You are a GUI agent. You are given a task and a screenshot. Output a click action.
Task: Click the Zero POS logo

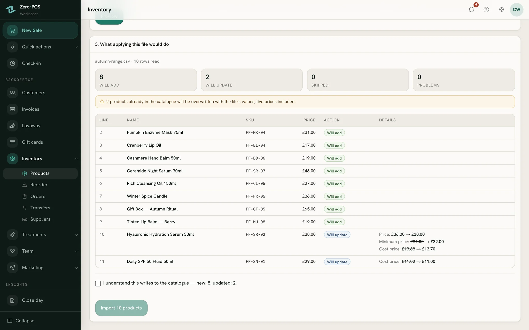click(x=11, y=10)
